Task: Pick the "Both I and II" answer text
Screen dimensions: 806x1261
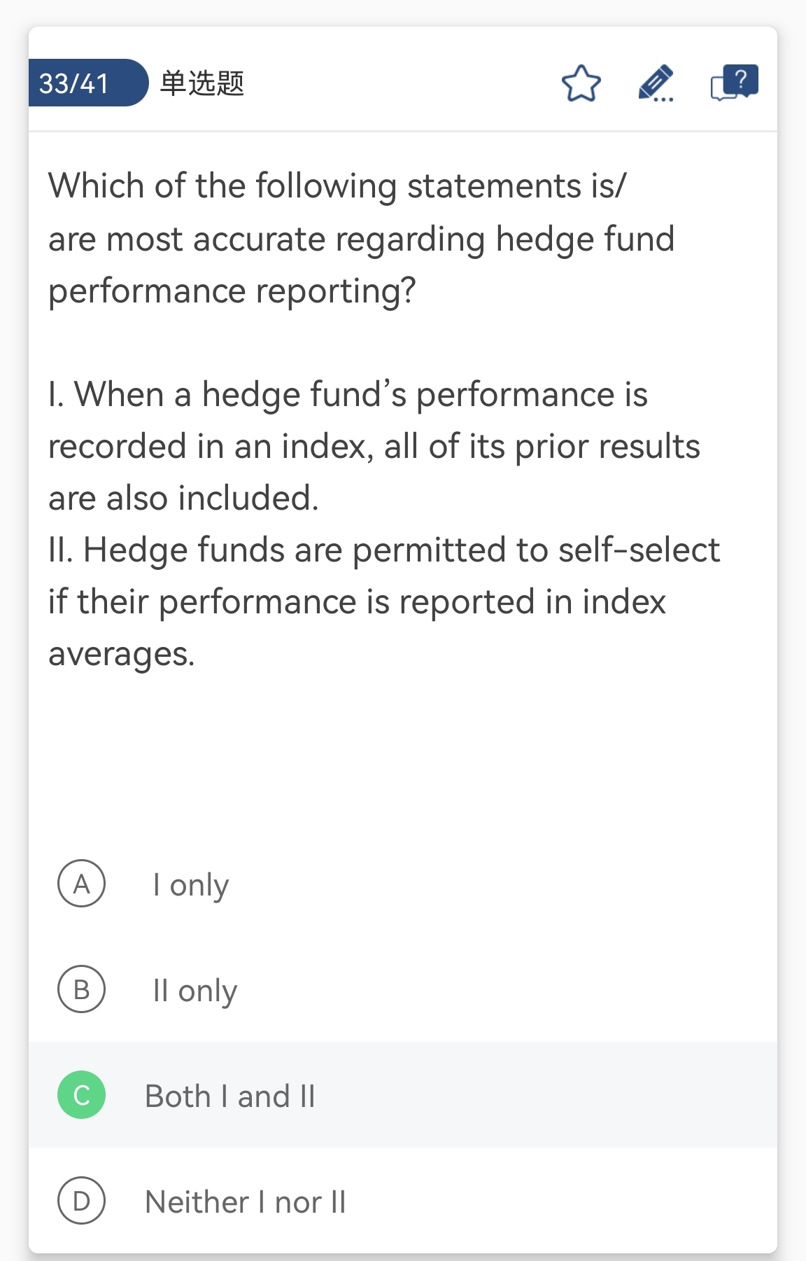Action: tap(230, 1096)
